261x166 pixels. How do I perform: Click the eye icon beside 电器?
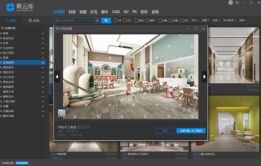coord(43,106)
